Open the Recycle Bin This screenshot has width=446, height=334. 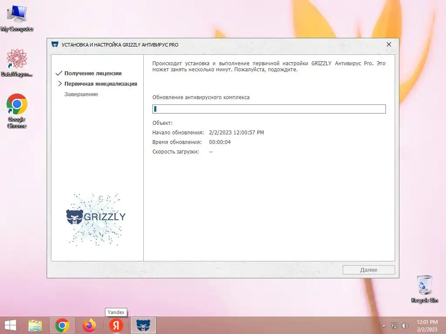(424, 289)
